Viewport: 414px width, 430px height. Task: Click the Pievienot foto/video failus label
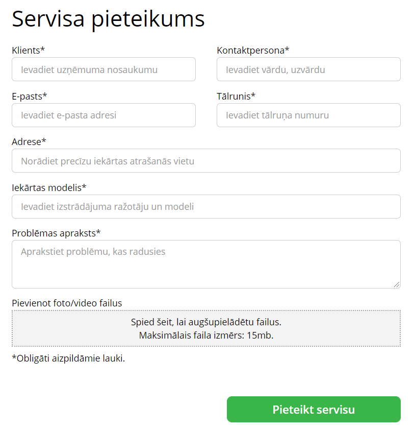67,303
